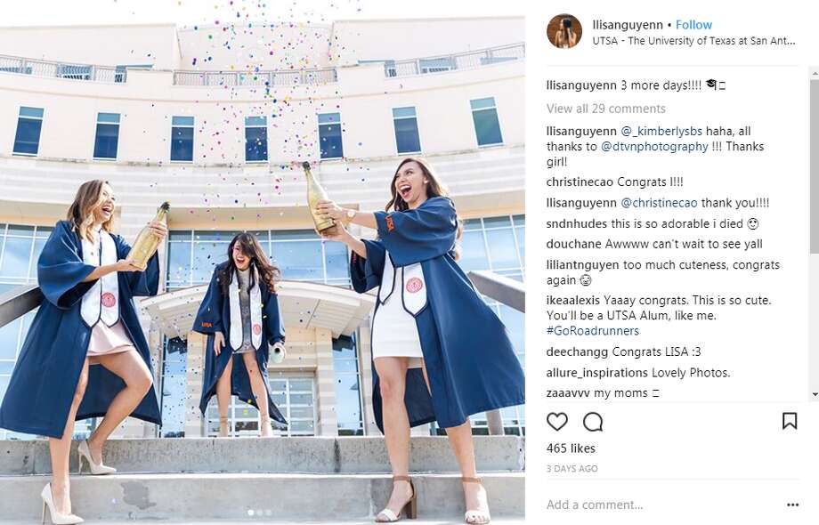
Task: Open llisanguyenn profile avatar picture
Action: point(564,31)
